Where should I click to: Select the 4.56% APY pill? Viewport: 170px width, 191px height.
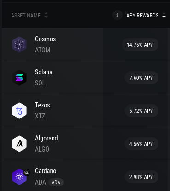pyautogui.click(x=141, y=144)
